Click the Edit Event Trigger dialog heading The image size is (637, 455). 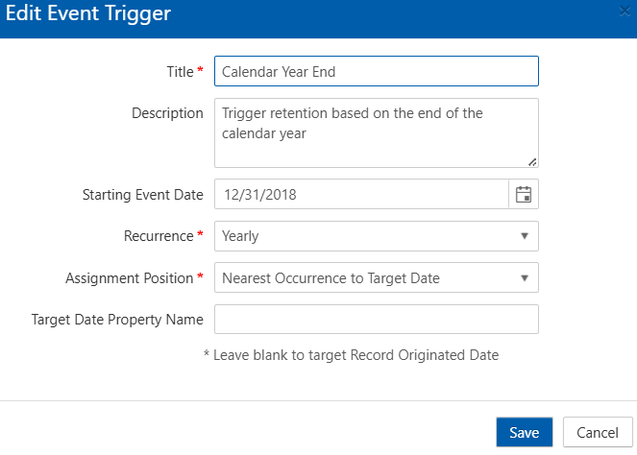pos(88,14)
